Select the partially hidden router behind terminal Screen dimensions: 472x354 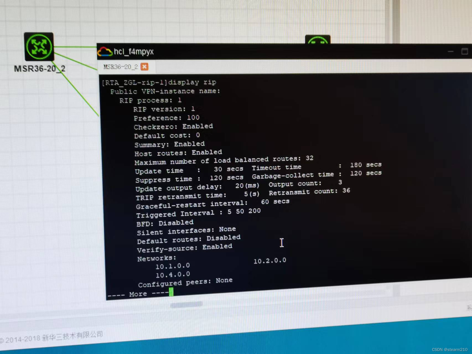pos(318,39)
